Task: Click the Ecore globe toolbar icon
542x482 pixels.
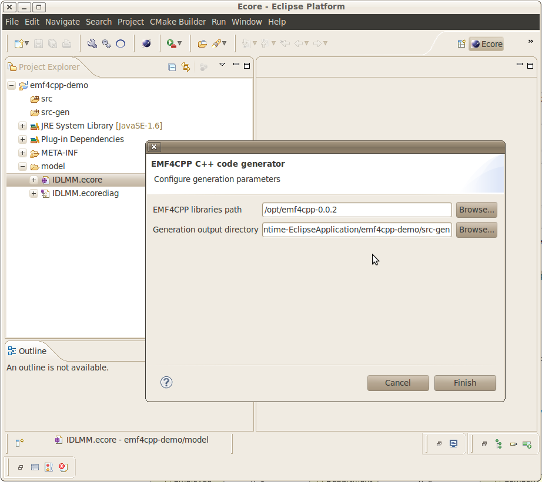Action: [x=146, y=43]
